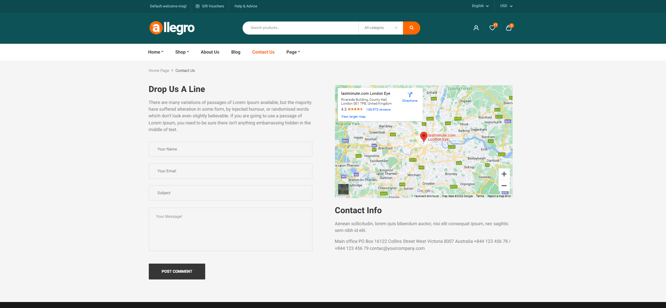Image resolution: width=666 pixels, height=308 pixels.
Task: Click Default welcome msg text
Action: pos(168,6)
